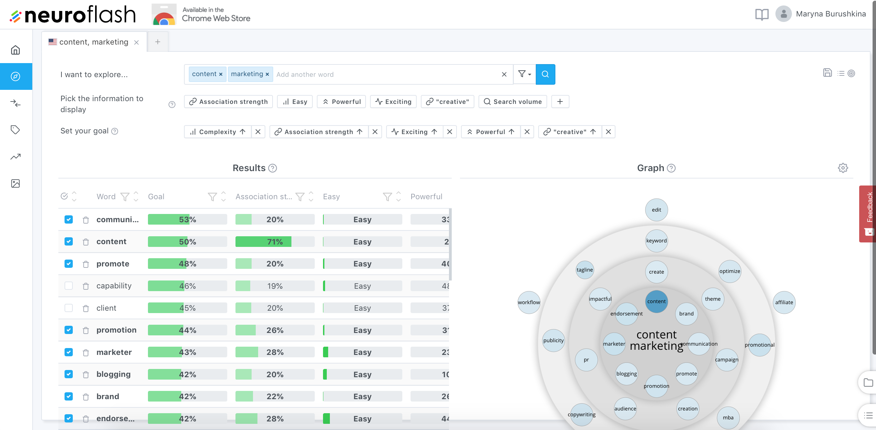Viewport: 876px width, 430px height.
Task: Open the Home page from sidebar
Action: pyautogui.click(x=15, y=50)
